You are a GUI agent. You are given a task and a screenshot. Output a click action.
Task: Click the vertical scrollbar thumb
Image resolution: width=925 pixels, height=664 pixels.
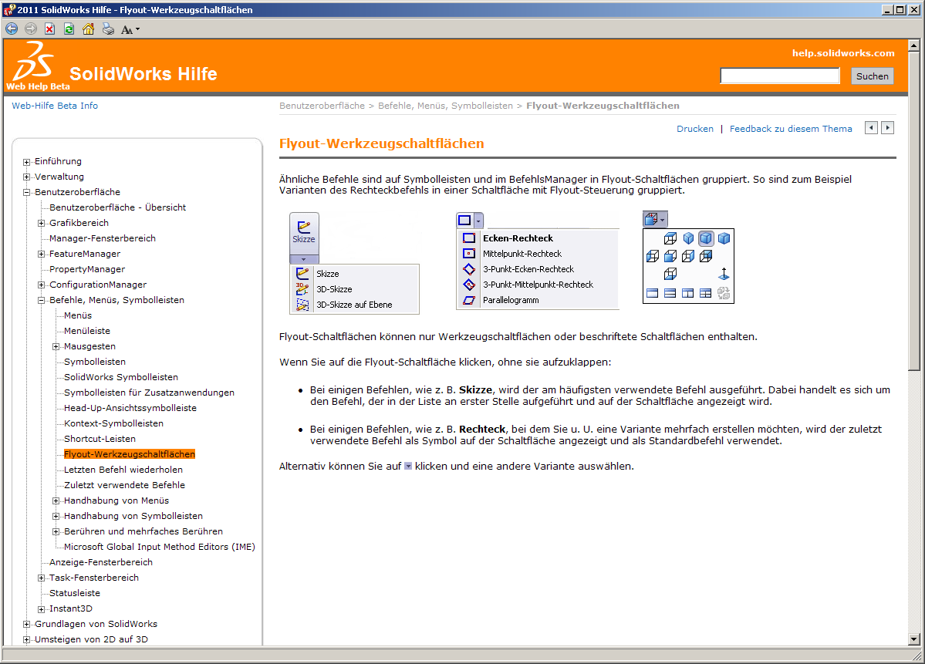[913, 212]
